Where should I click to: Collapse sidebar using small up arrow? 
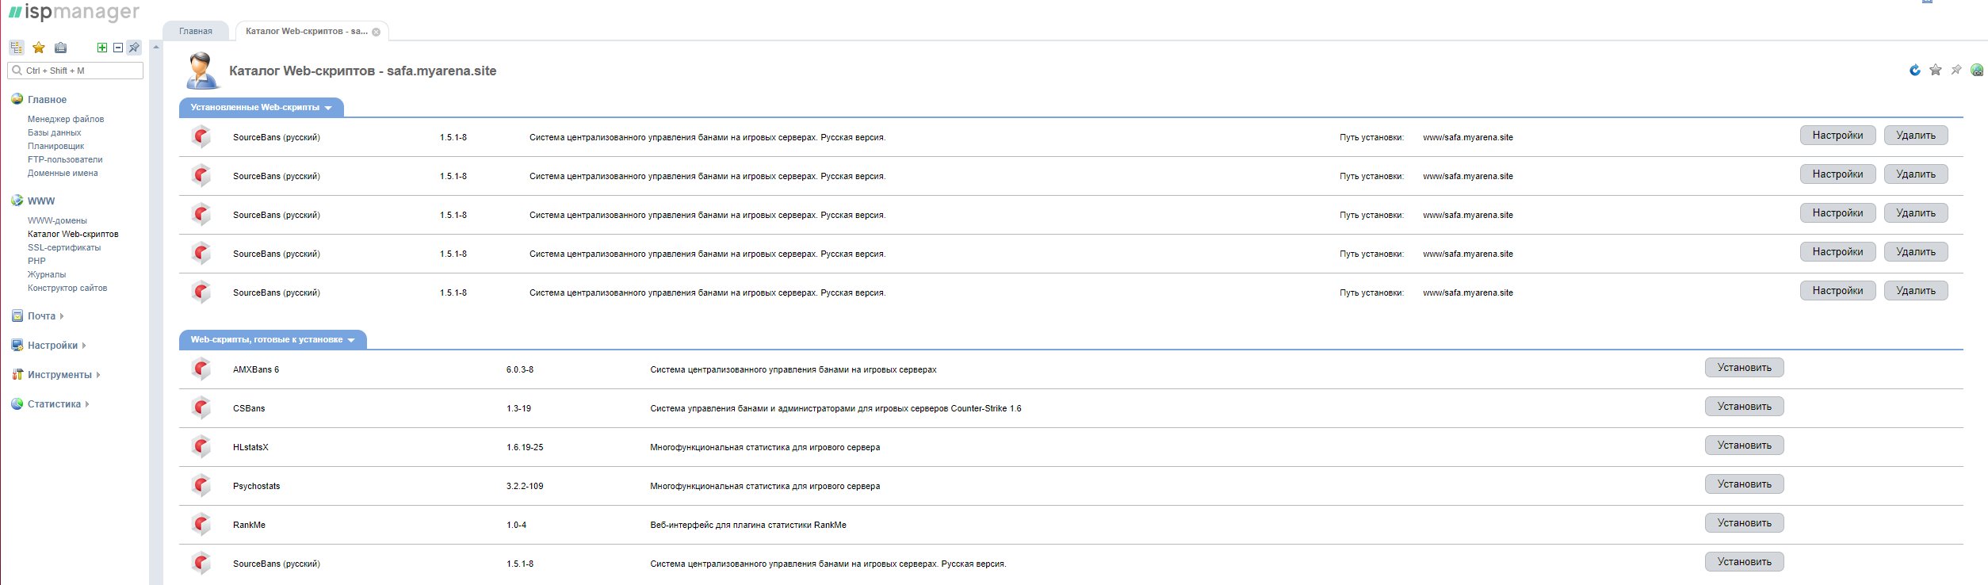pos(156,48)
